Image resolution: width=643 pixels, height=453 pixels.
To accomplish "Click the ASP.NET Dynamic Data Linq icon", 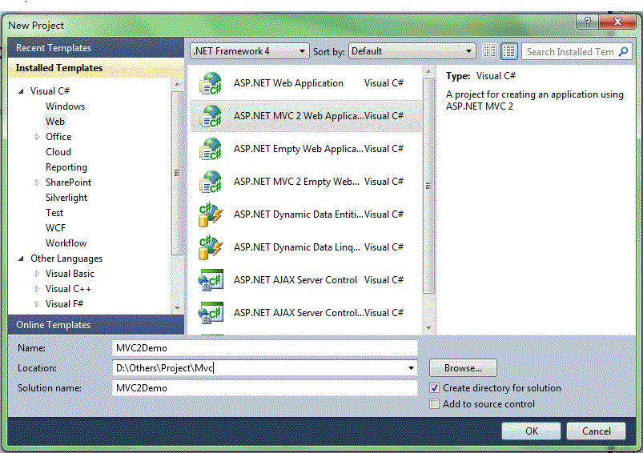I will 211,247.
